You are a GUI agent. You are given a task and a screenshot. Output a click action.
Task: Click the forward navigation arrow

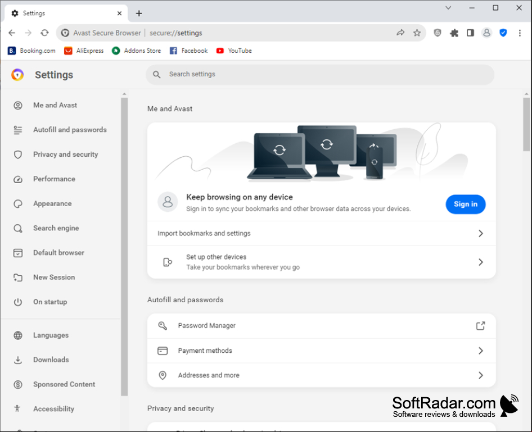click(x=28, y=33)
